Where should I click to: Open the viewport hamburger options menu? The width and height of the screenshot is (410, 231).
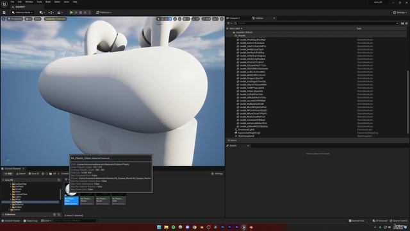pyautogui.click(x=3, y=19)
